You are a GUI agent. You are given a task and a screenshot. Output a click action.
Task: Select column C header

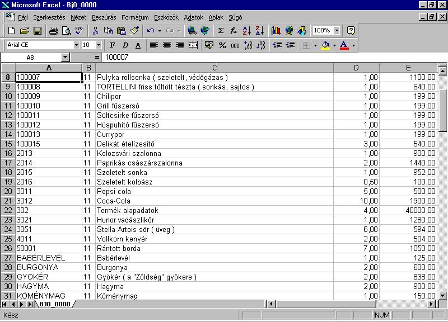(214, 68)
